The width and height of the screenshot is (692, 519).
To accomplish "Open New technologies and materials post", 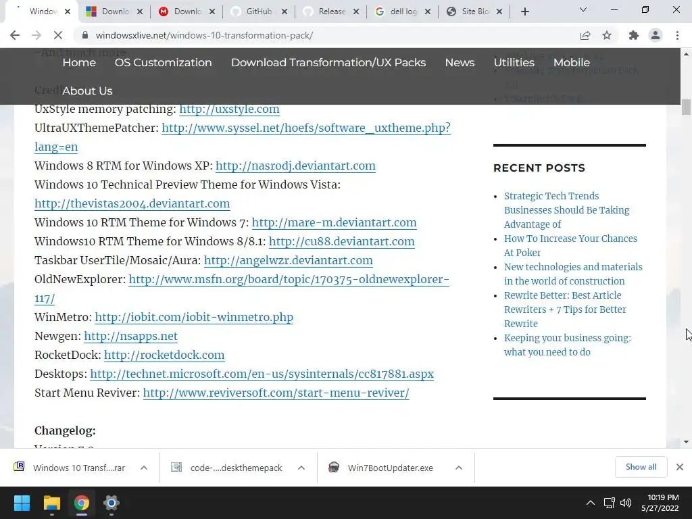I will click(573, 274).
